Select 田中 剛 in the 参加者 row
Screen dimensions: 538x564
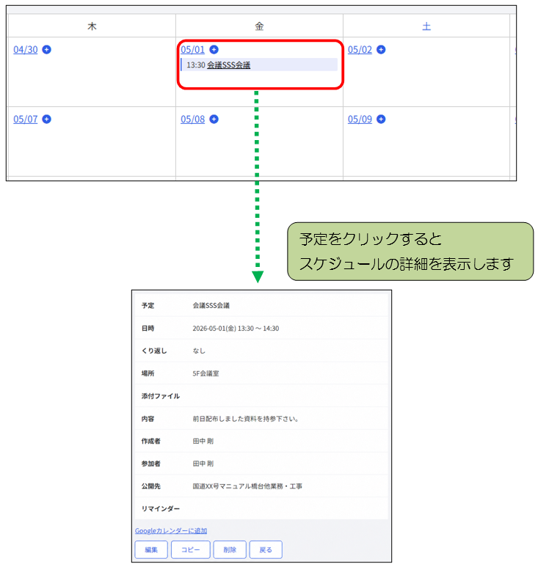[203, 464]
